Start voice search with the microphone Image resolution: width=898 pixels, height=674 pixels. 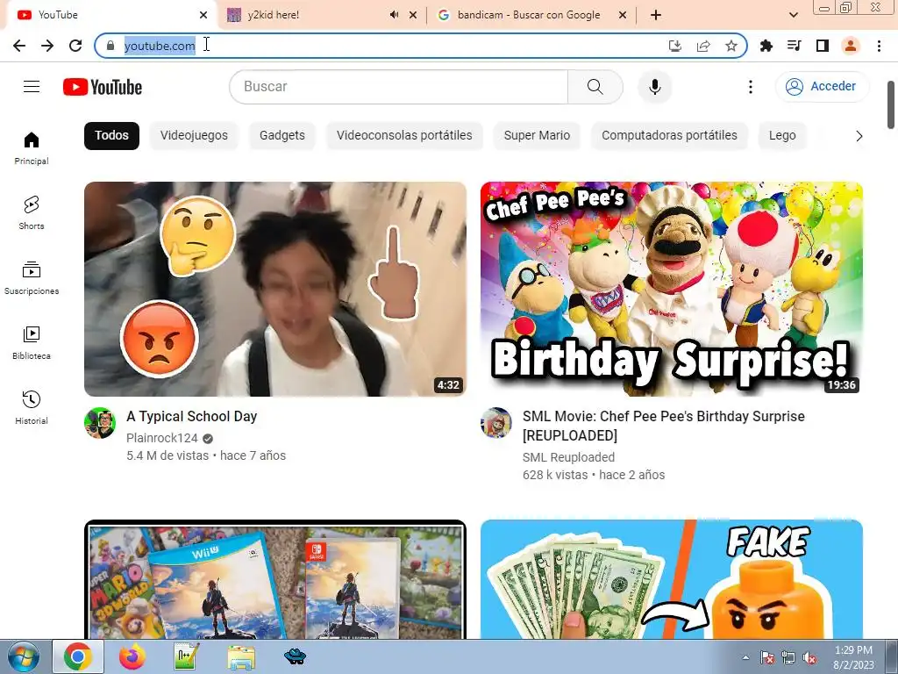tap(654, 87)
